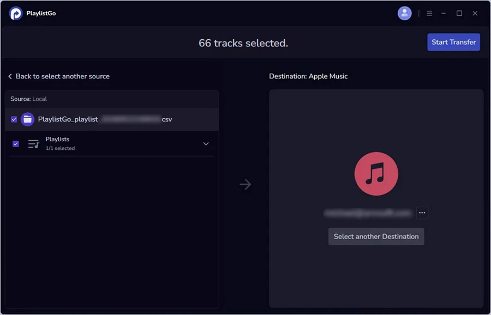
Task: Click the Apple Music note icon
Action: [376, 174]
